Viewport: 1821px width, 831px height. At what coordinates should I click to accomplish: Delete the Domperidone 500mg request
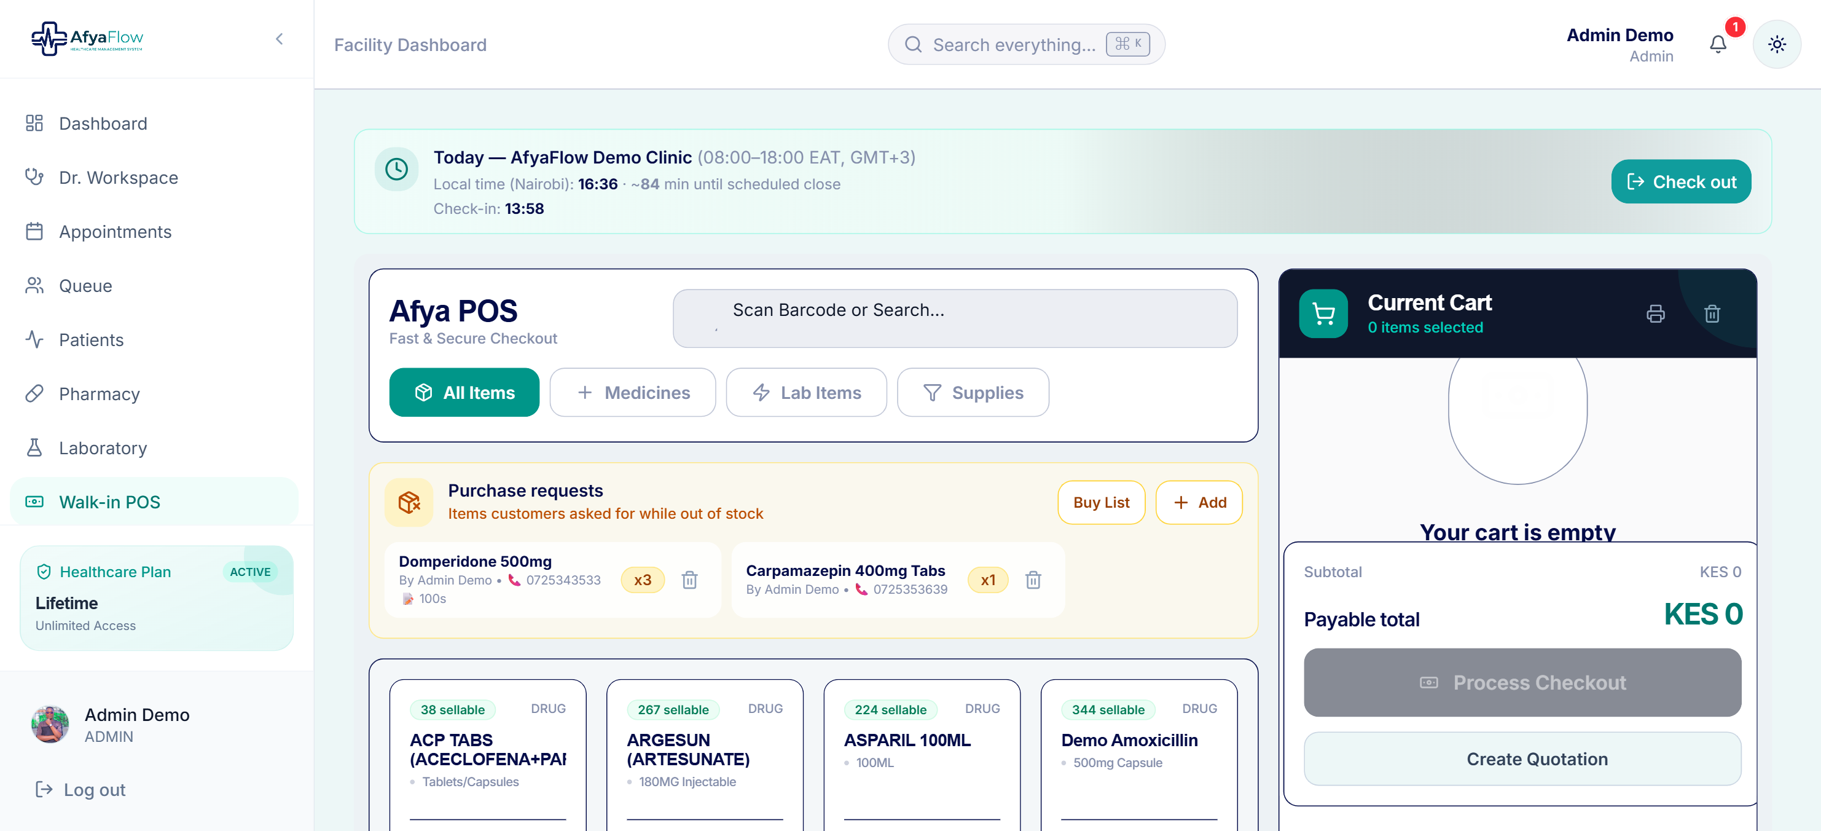689,580
